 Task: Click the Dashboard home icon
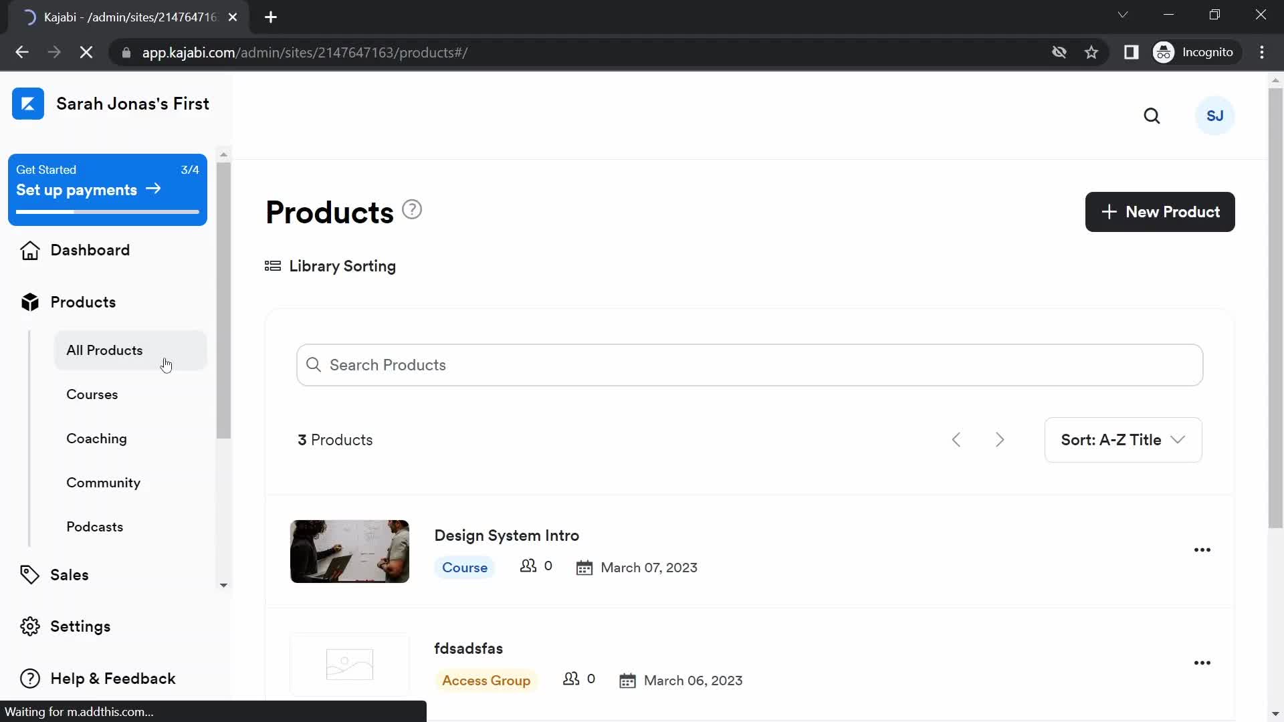pyautogui.click(x=30, y=250)
